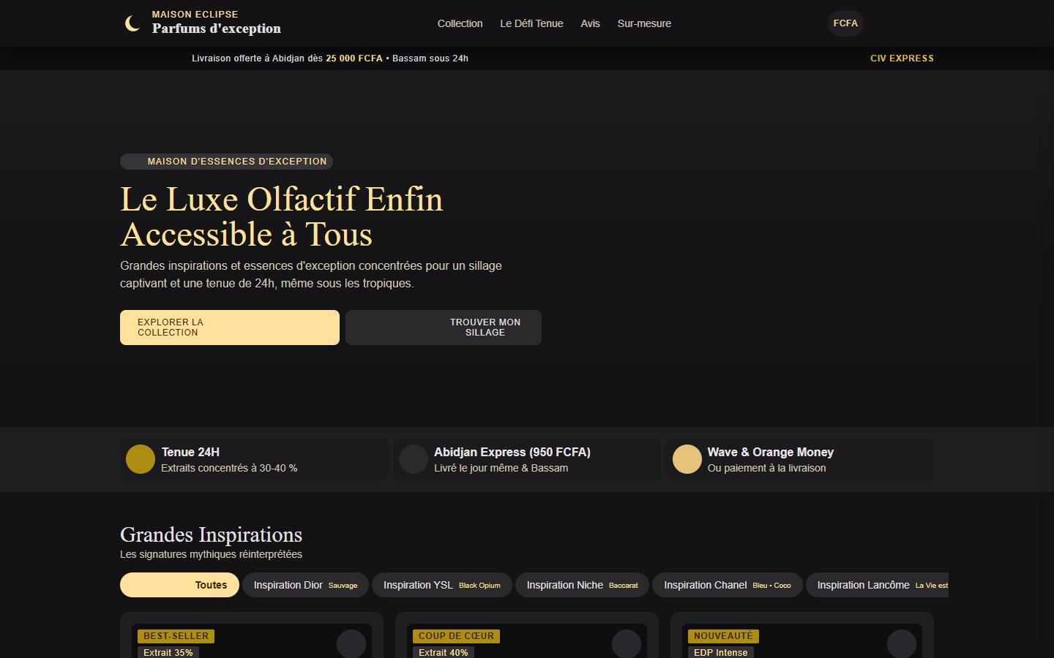The image size is (1054, 658).
Task: Click the crescent moon logo icon
Action: (132, 23)
